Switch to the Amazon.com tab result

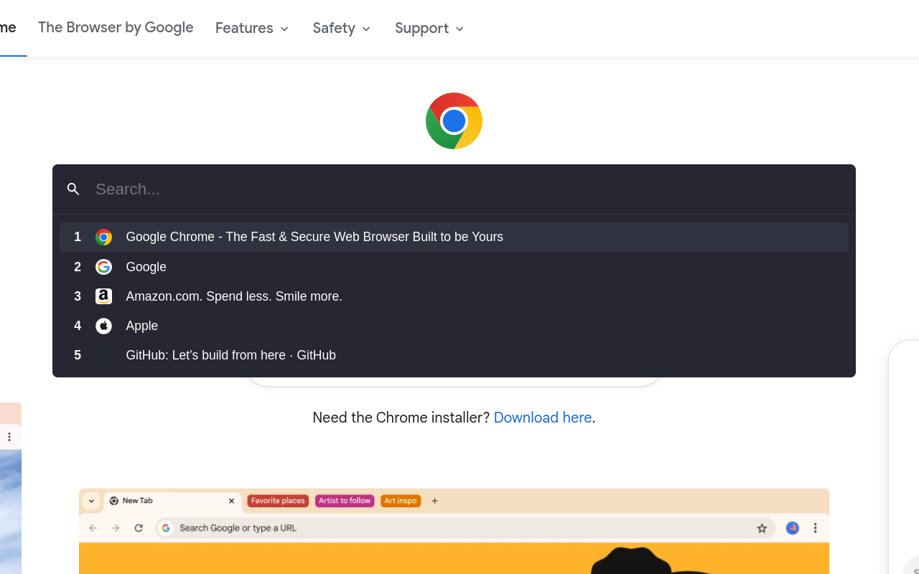coord(454,296)
